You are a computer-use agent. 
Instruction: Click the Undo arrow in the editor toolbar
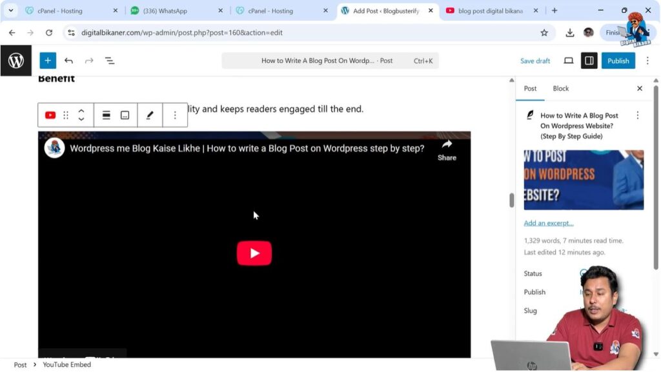69,60
